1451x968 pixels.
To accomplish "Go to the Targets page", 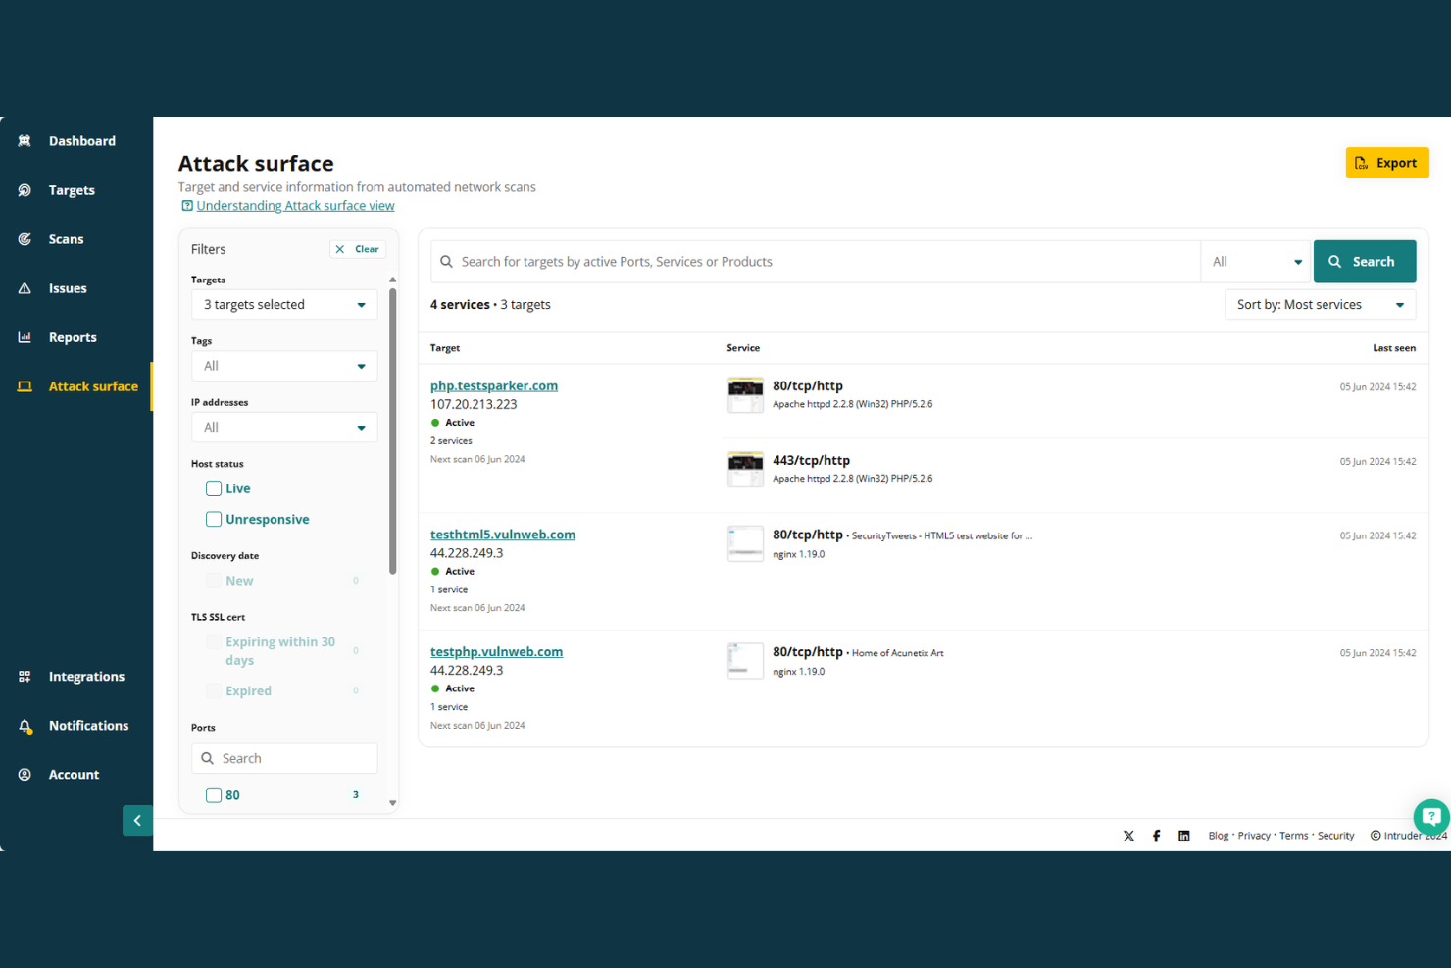I will point(72,190).
